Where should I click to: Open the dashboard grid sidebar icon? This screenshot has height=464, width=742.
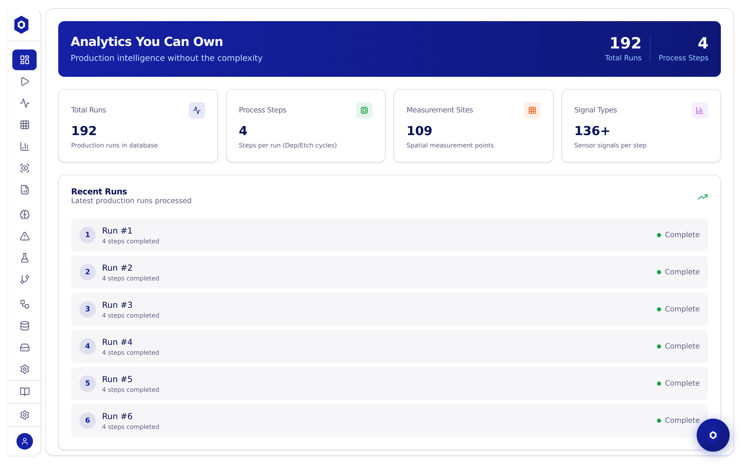[24, 60]
